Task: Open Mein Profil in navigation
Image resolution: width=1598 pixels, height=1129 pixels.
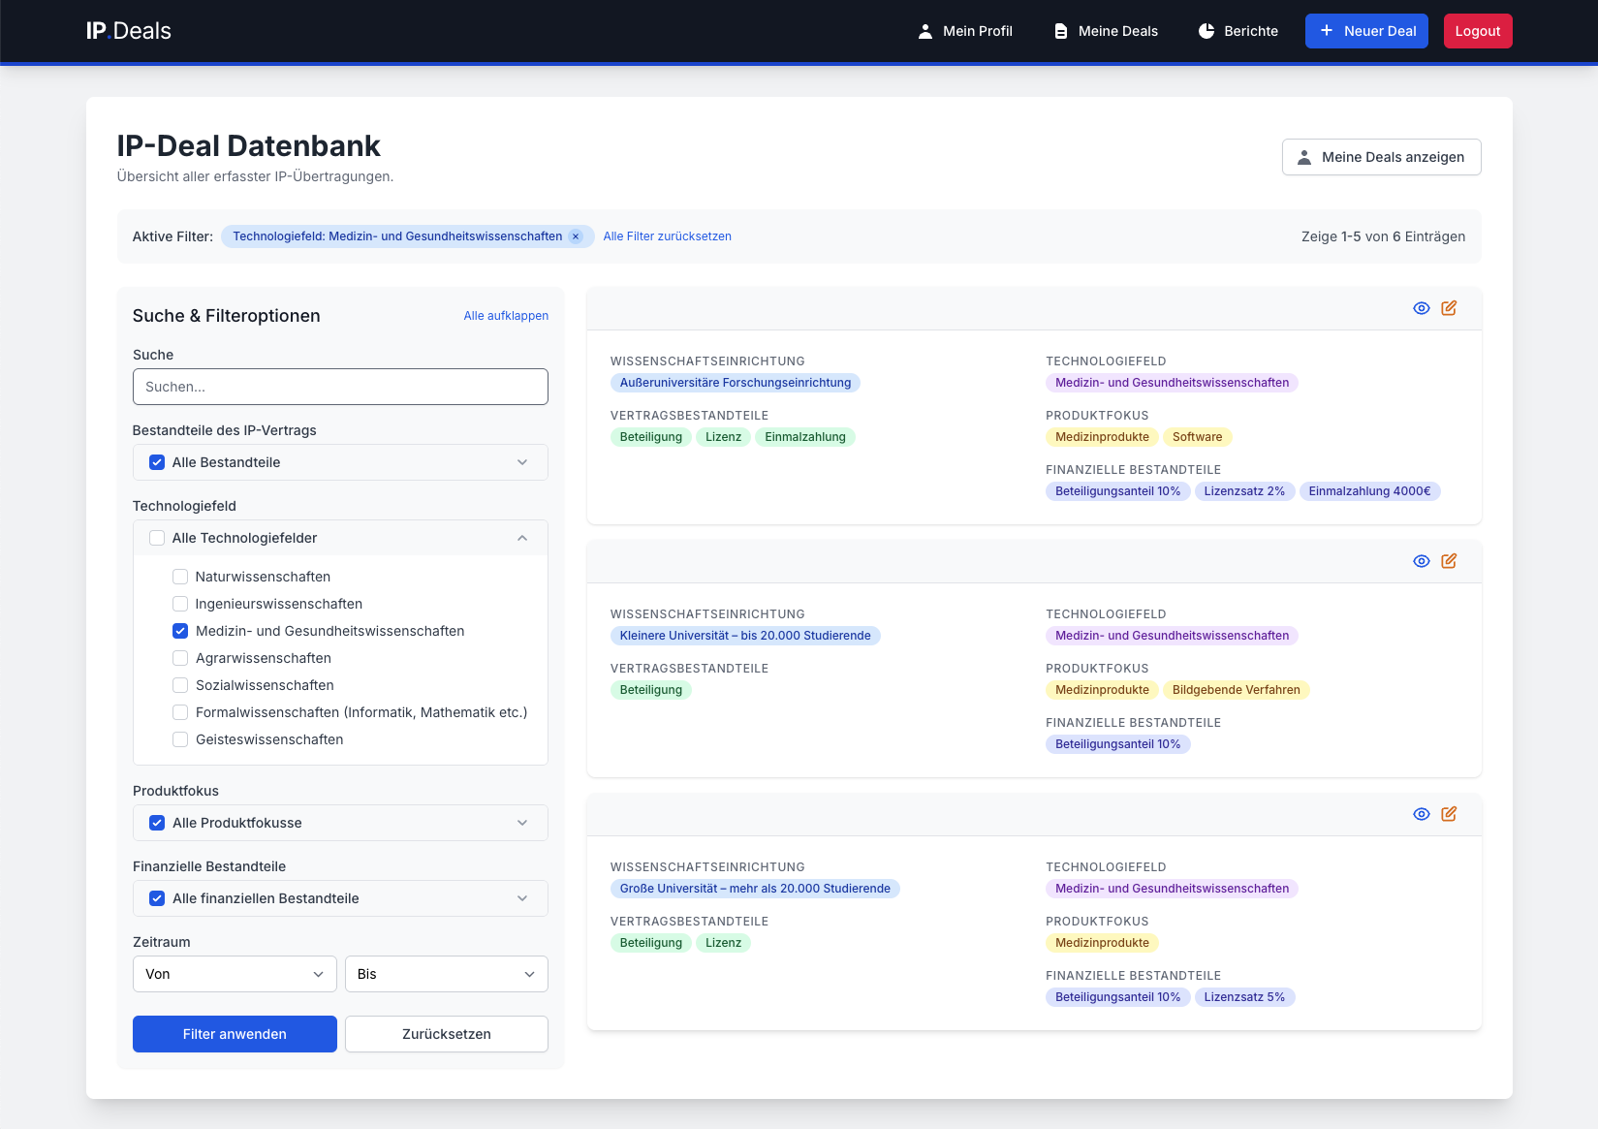Action: point(965,31)
